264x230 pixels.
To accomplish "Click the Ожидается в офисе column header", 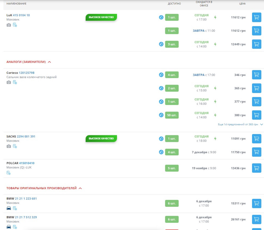I will 204,4.
